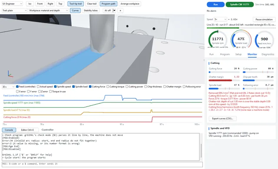Switch to the Diagnostics tab
This screenshot has width=278, height=169.
[268, 54]
